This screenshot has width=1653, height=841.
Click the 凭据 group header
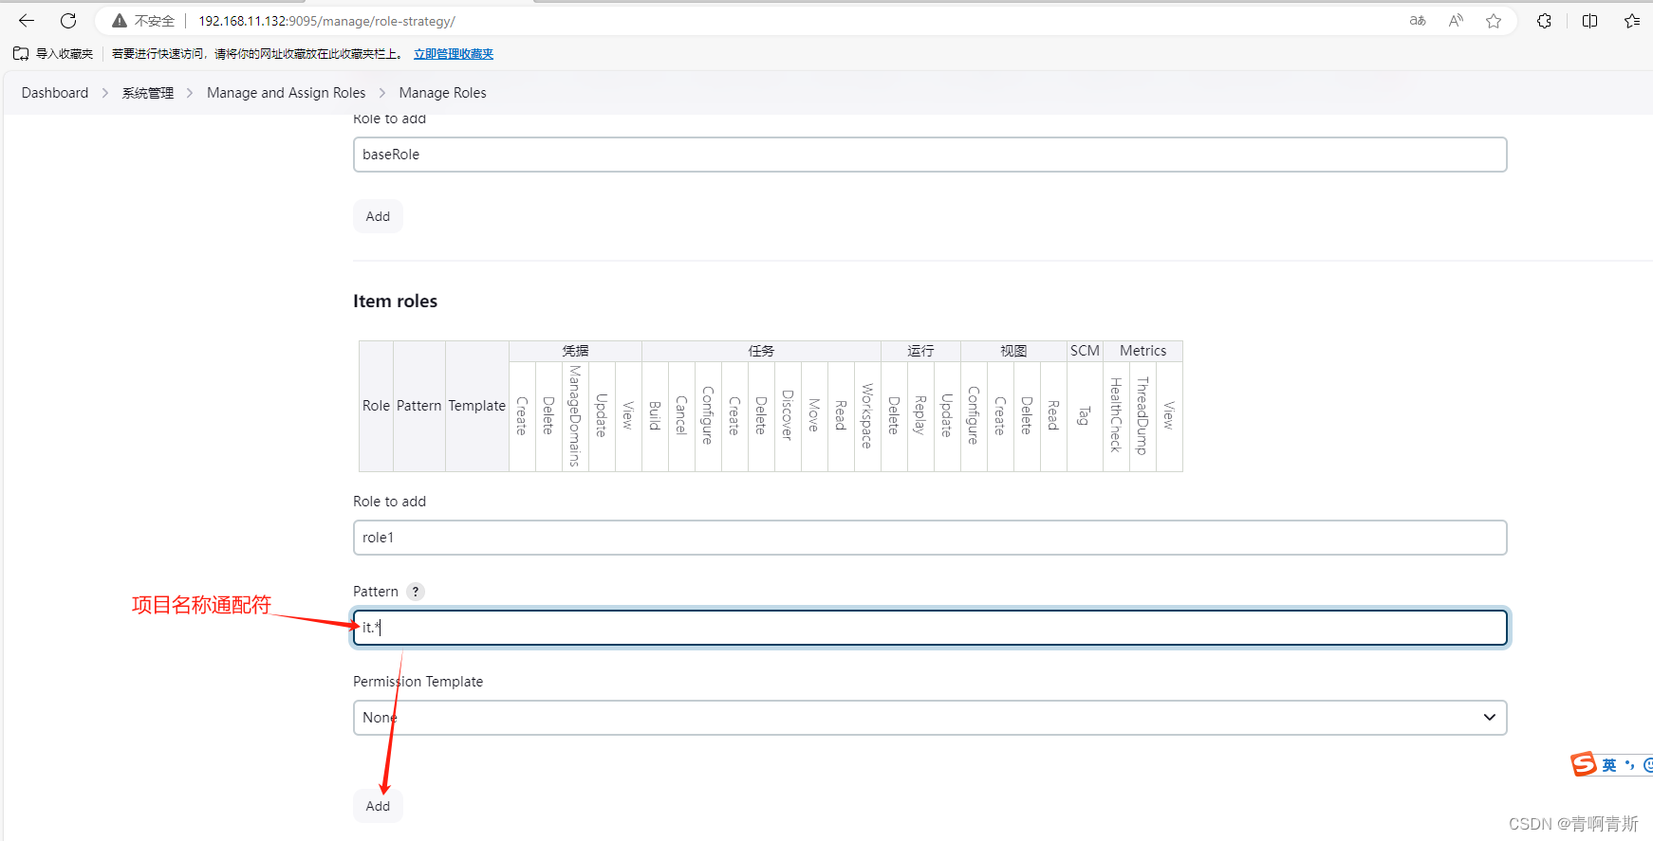point(575,351)
